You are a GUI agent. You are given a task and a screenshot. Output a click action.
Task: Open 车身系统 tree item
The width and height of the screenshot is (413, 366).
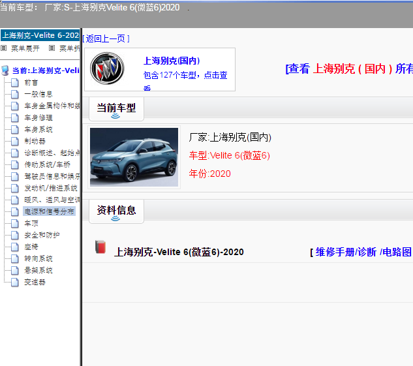(x=38, y=130)
